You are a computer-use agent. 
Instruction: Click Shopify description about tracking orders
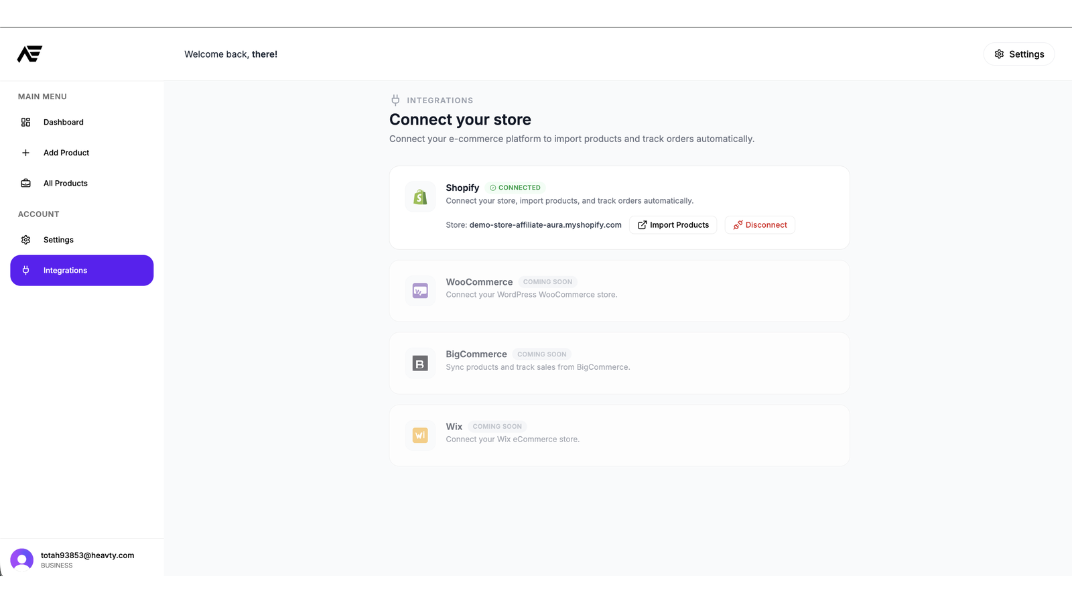(569, 201)
